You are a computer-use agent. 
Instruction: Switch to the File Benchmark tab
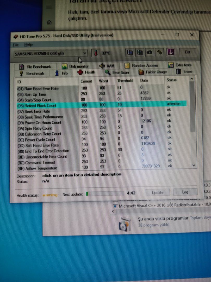[x=35, y=67]
